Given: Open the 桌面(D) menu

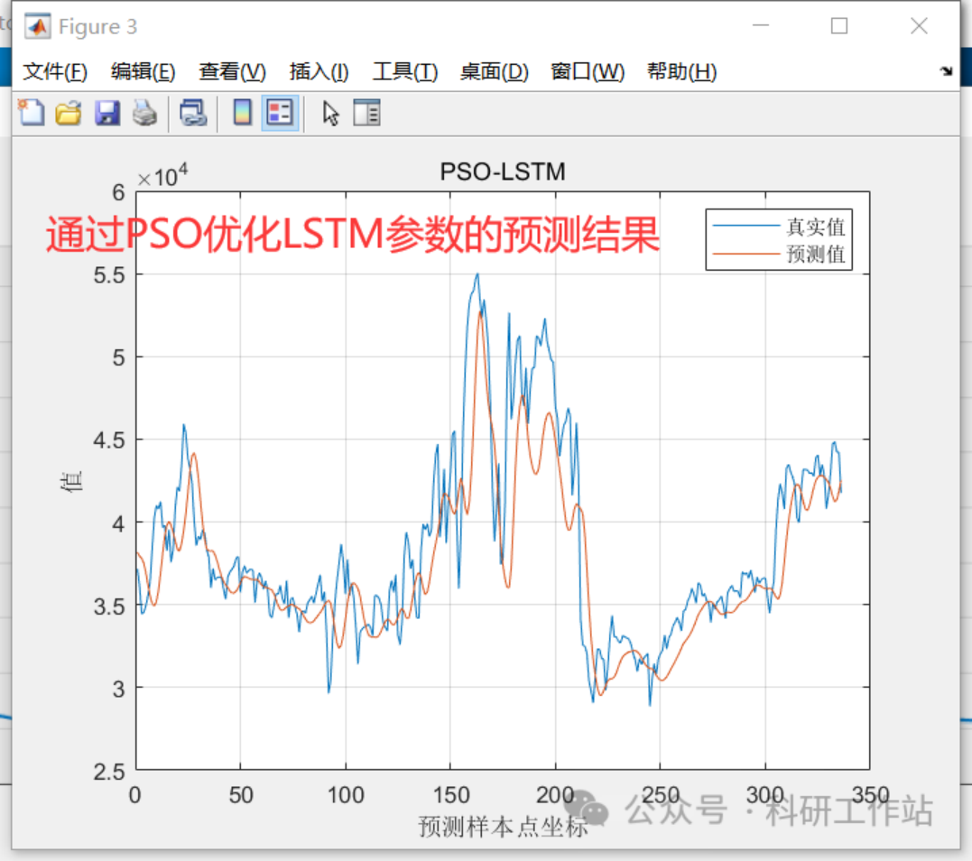Looking at the screenshot, I should pyautogui.click(x=494, y=72).
